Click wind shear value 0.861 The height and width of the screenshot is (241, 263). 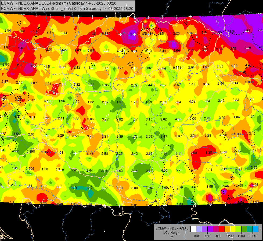pos(149,68)
